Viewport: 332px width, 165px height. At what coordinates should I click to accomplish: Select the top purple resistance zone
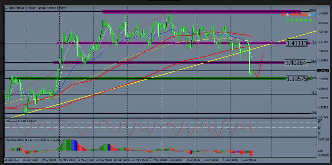coord(201,12)
